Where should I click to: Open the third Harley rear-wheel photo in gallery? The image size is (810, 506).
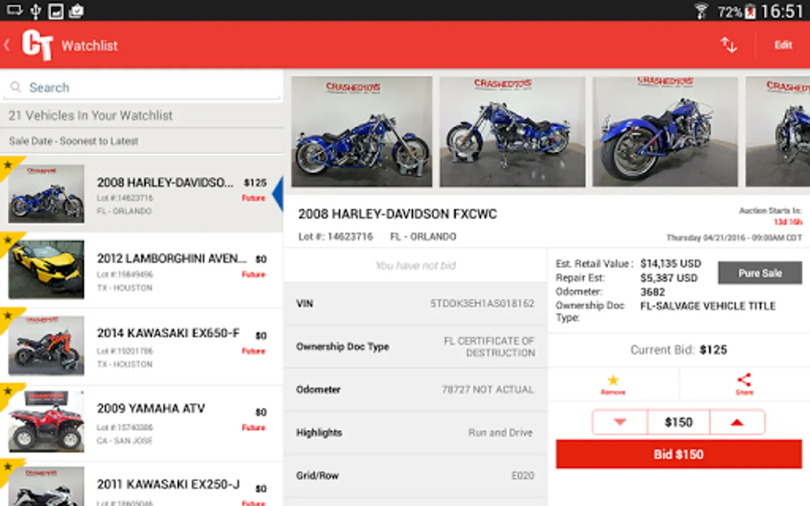tap(665, 132)
